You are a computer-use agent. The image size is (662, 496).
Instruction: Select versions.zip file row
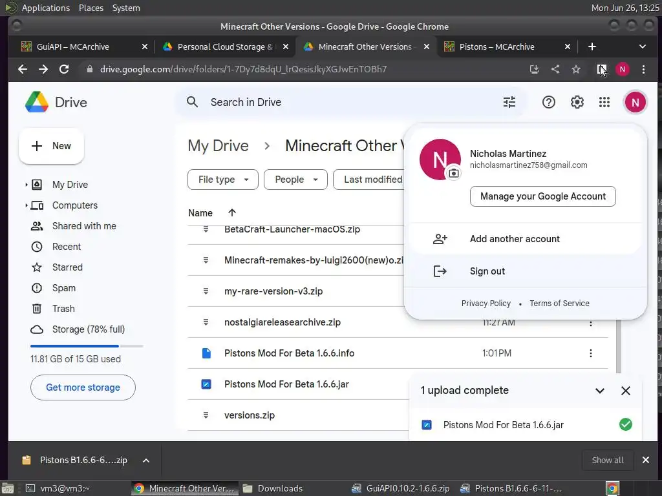[x=297, y=415]
